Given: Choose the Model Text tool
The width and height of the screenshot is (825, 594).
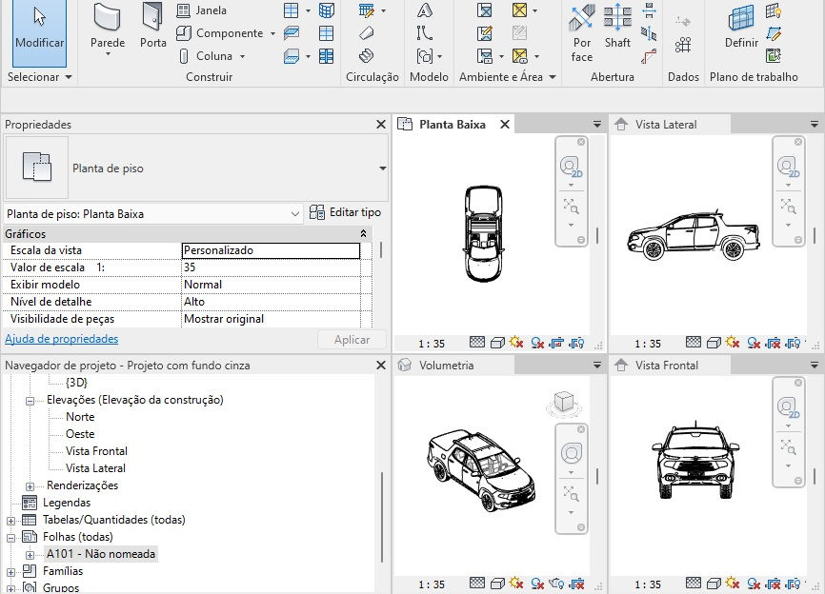Looking at the screenshot, I should (x=425, y=10).
